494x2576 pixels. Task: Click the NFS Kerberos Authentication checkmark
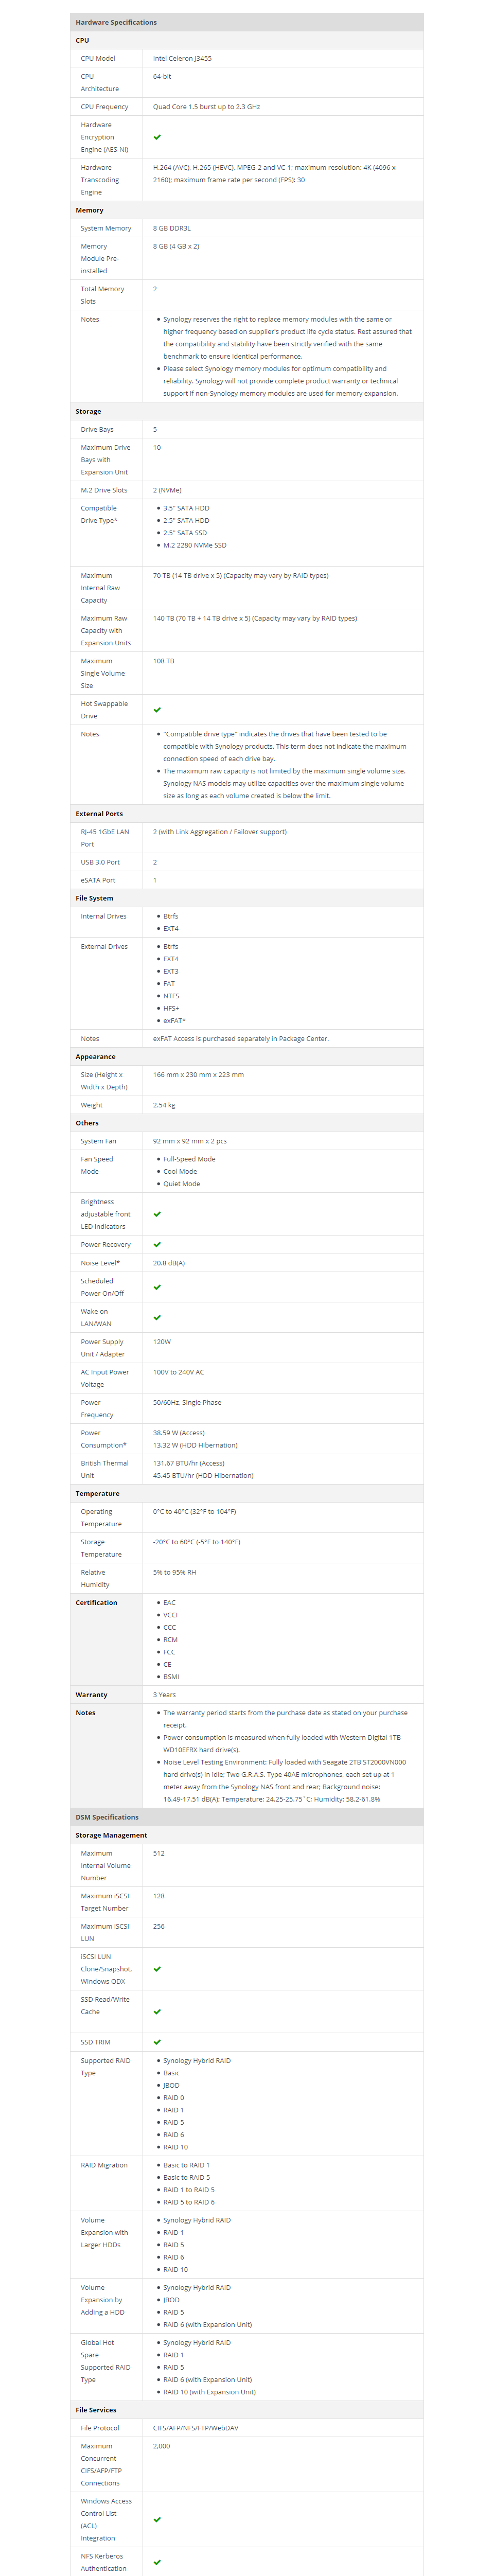tap(157, 2562)
